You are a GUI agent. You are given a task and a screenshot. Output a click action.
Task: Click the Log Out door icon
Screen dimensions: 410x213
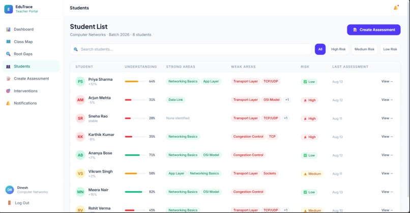(x=10, y=203)
